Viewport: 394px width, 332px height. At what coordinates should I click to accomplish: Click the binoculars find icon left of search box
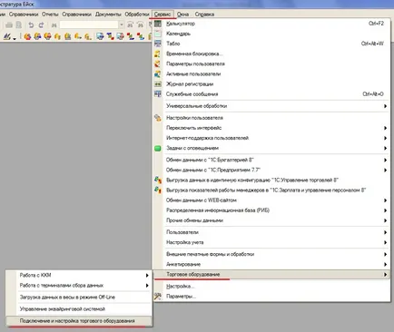54,24
